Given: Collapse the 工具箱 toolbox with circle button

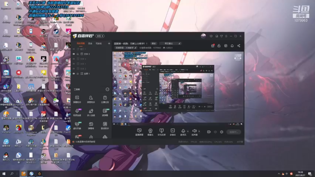Looking at the screenshot, I should [107, 89].
